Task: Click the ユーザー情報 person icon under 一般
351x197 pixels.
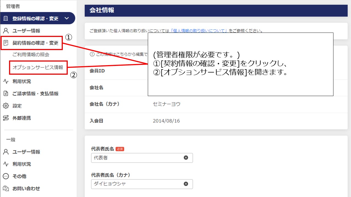Action: point(6,152)
